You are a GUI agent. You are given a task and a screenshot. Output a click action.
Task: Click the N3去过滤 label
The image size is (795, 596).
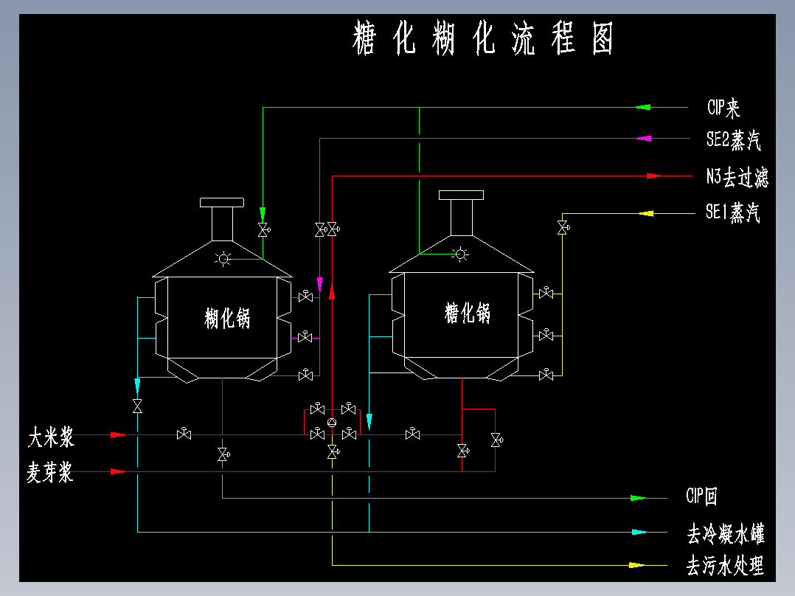click(x=737, y=177)
